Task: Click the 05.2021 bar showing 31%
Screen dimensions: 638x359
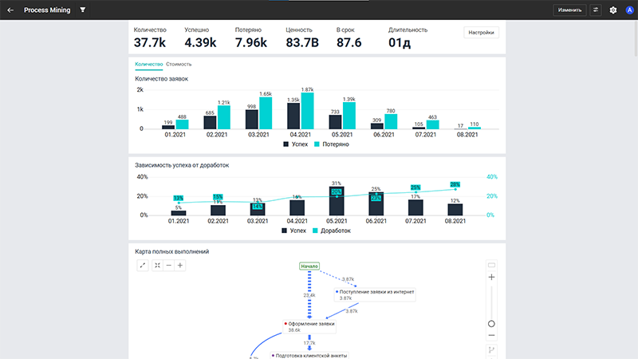Action: (337, 201)
